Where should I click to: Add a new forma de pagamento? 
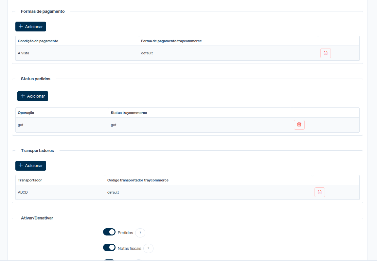click(31, 27)
